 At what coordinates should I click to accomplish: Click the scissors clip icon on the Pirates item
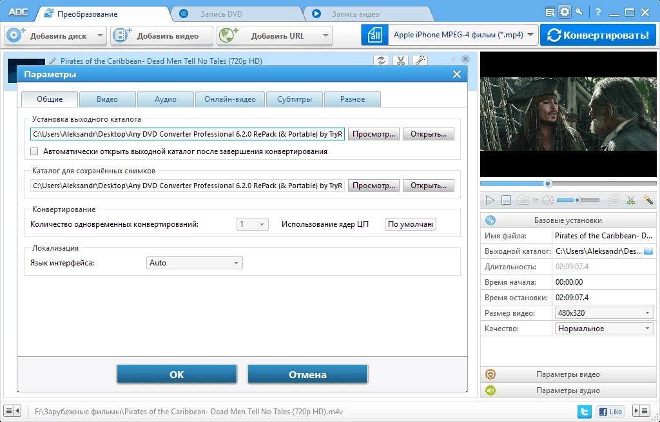click(x=400, y=61)
